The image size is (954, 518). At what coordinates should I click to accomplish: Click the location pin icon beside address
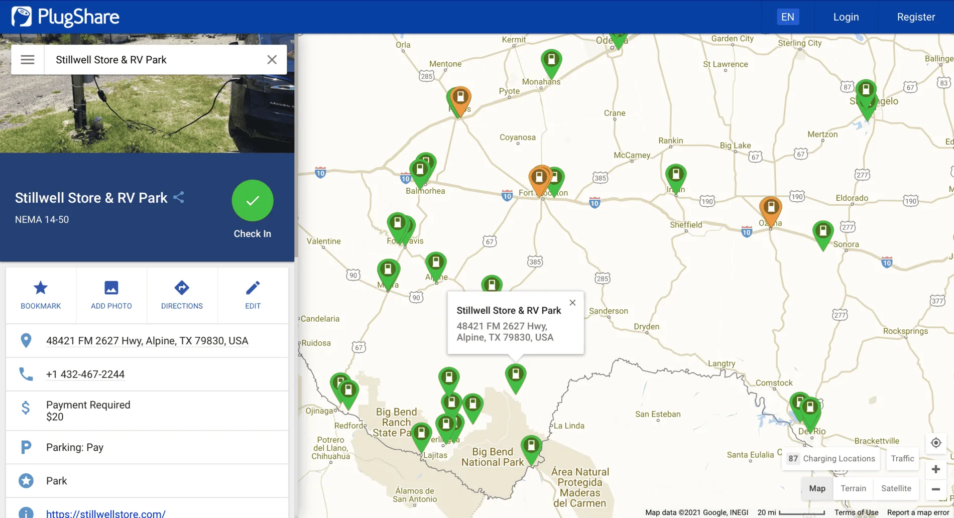click(26, 341)
